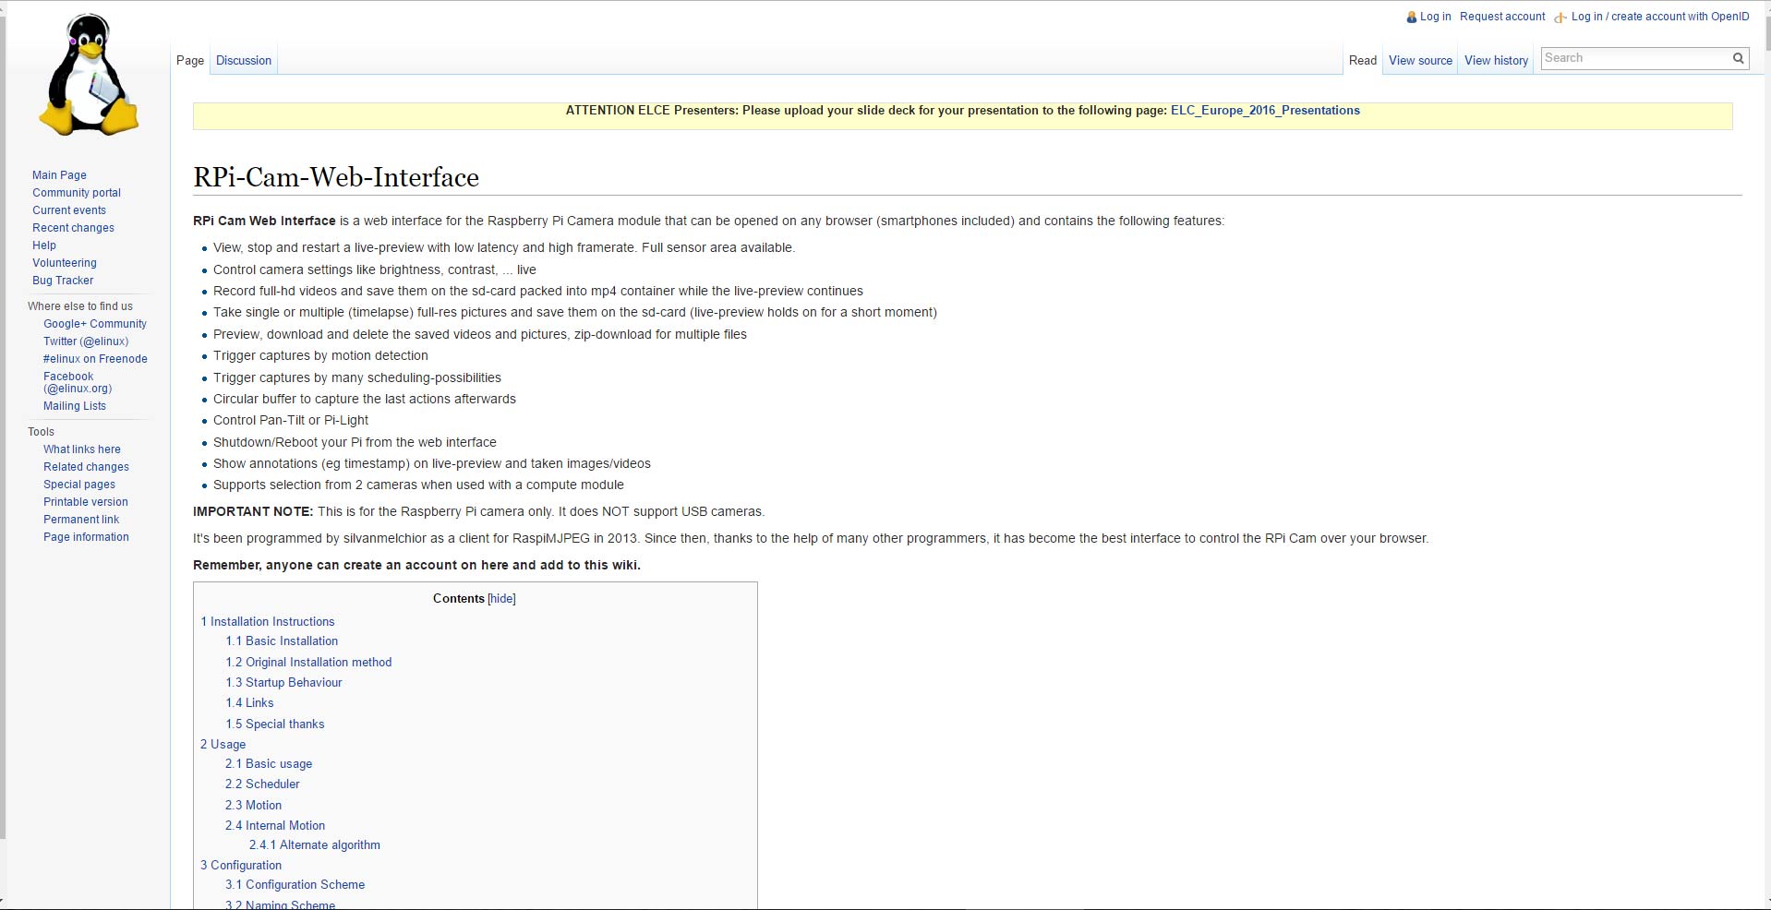
Task: Collapse contents with the hide toggle
Action: point(501,599)
